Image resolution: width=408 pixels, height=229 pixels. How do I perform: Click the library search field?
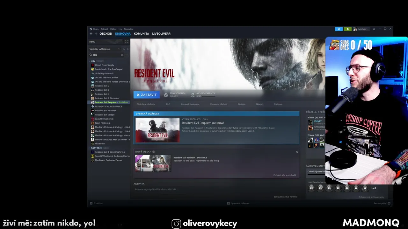(106, 55)
